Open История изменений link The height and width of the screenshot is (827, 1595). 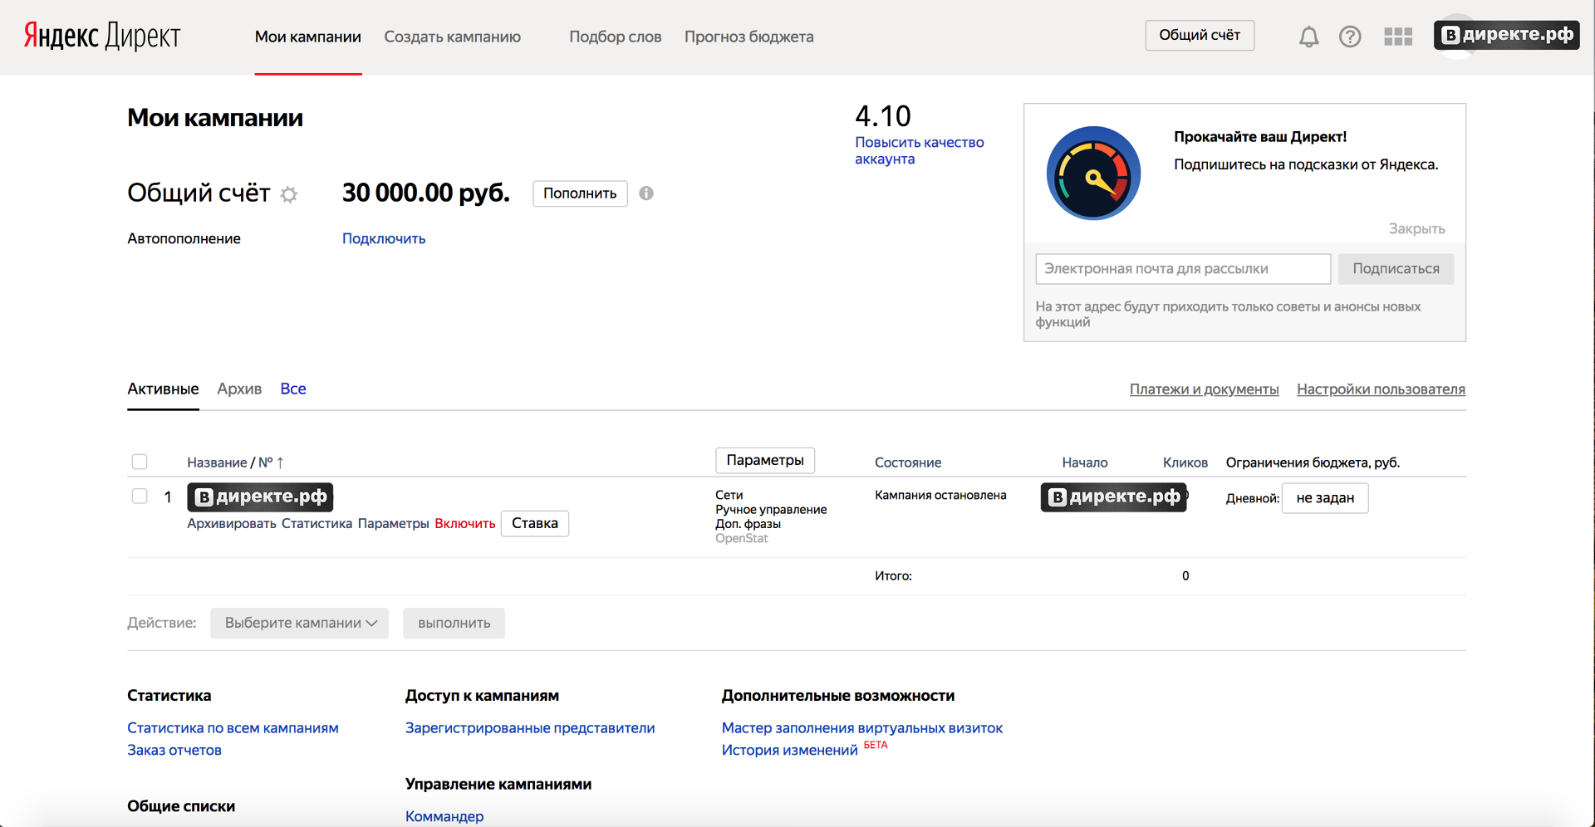tap(789, 750)
